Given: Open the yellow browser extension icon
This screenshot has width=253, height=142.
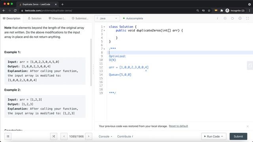Looking at the screenshot, I should point(216,11).
